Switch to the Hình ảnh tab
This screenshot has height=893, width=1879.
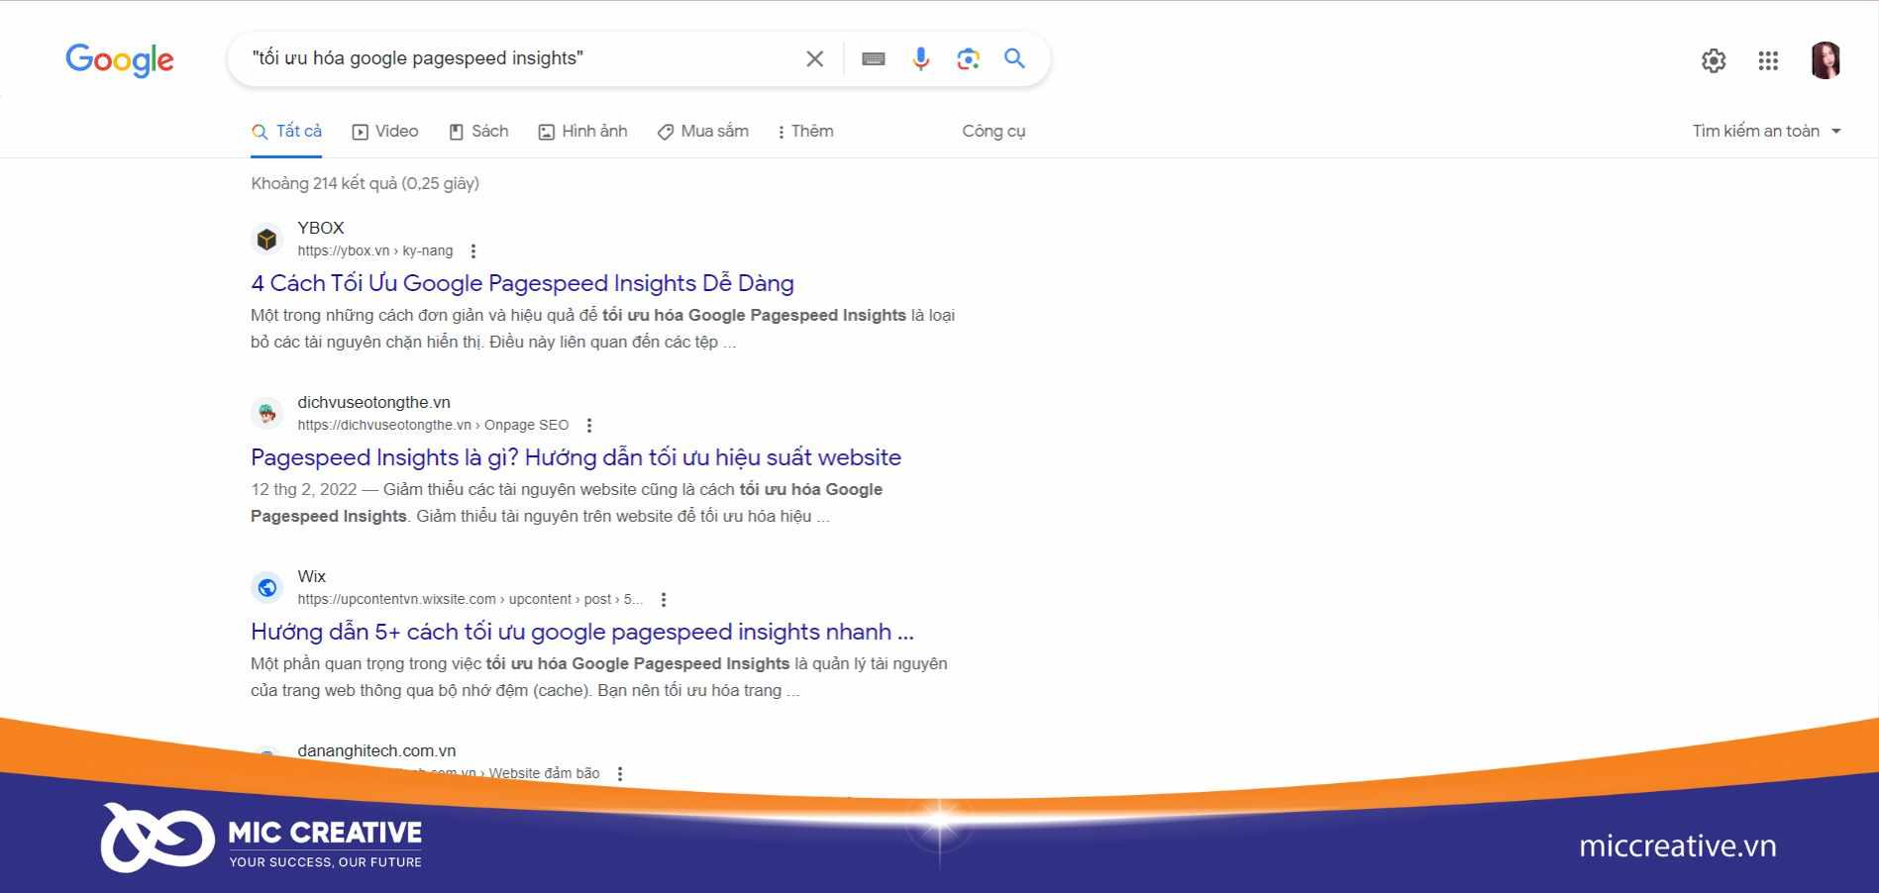(582, 131)
